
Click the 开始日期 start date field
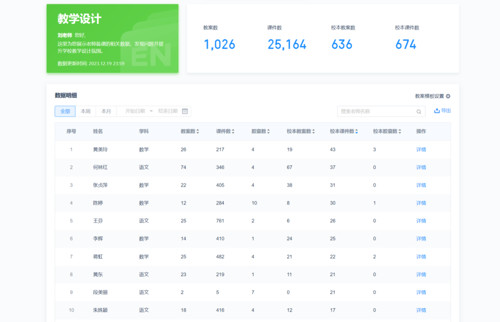coord(135,111)
